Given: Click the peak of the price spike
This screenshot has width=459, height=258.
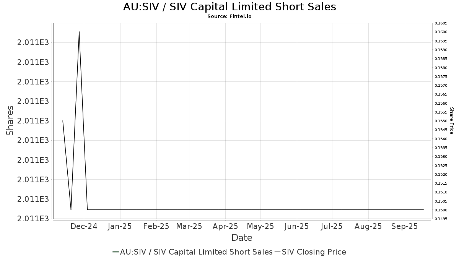Looking at the screenshot, I should click(x=79, y=32).
